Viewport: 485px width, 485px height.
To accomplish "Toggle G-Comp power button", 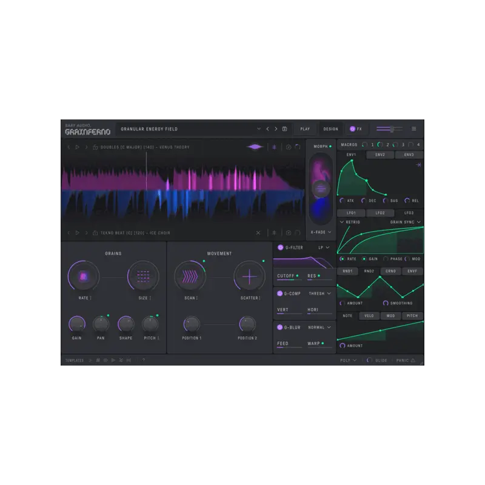I will click(x=279, y=293).
